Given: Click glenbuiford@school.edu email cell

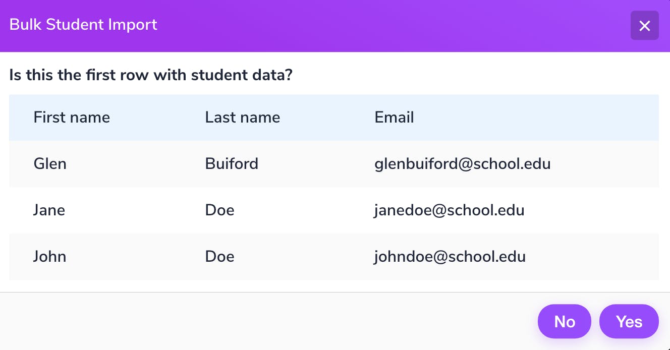Looking at the screenshot, I should [463, 164].
